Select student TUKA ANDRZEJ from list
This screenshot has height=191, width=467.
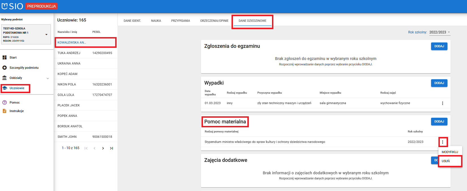coord(69,53)
